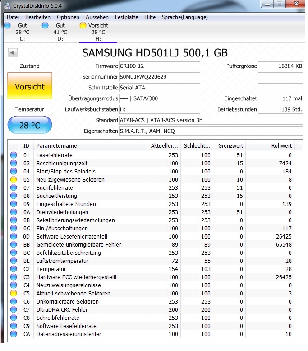Select the Neu zugewiesene Sektoren text
Viewport: 308px width, 351px height.
point(70,179)
